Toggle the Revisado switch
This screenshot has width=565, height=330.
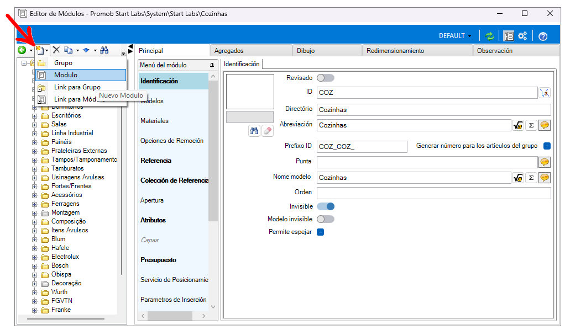pos(325,78)
